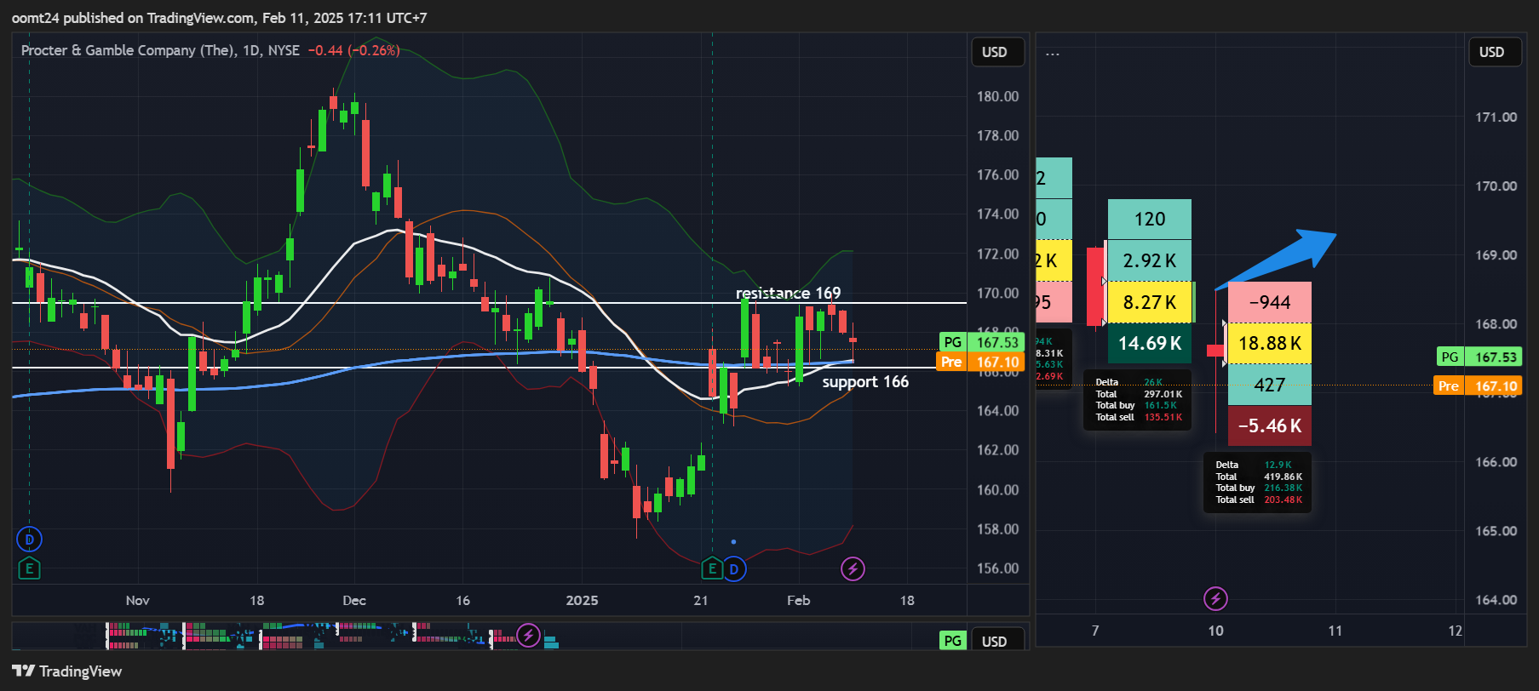This screenshot has height=691, width=1539.
Task: Click the Total 297.01 K summary box
Action: pos(1138,400)
